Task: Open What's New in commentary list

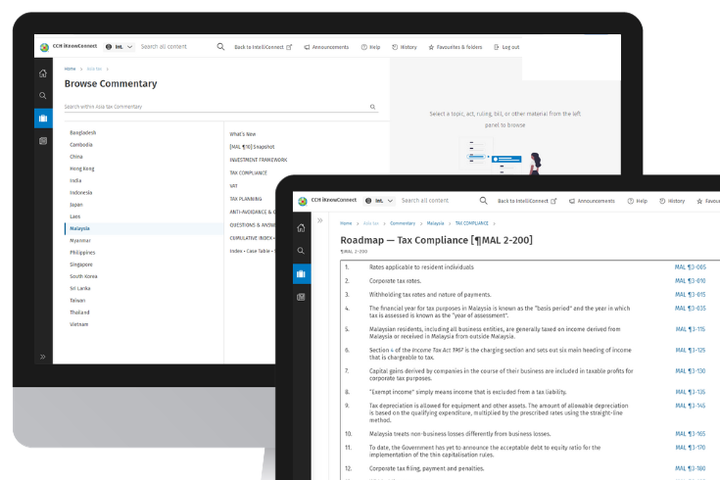Action: tap(242, 133)
